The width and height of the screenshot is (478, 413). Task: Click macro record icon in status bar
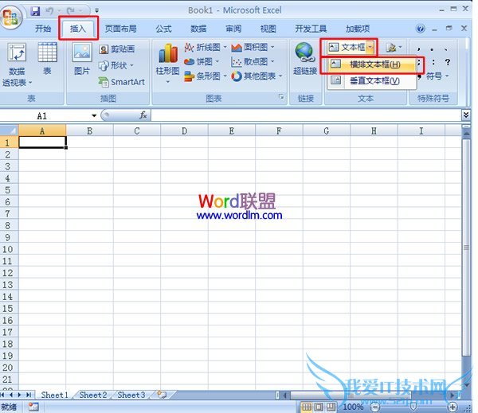click(x=33, y=407)
